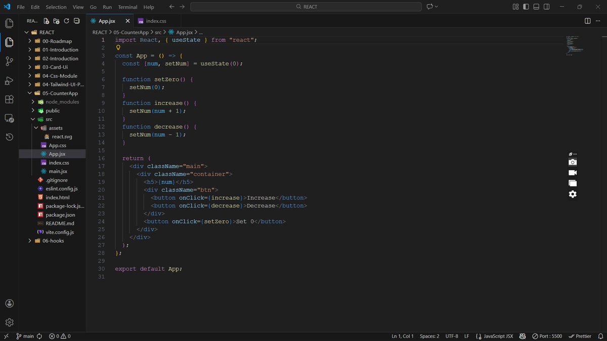Show the lightbulb code actions on line 2
Image resolution: width=607 pixels, height=341 pixels.
(118, 47)
